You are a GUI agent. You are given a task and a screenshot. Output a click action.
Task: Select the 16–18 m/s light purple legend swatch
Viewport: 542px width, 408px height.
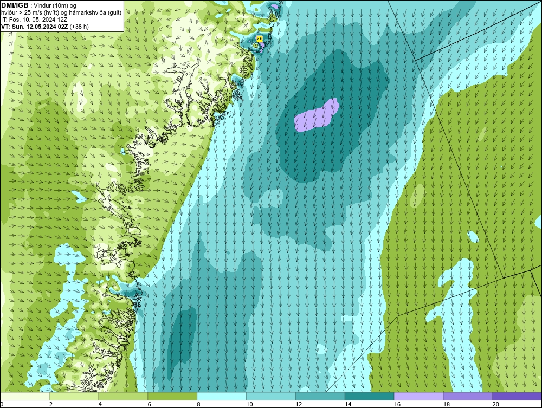click(418, 396)
